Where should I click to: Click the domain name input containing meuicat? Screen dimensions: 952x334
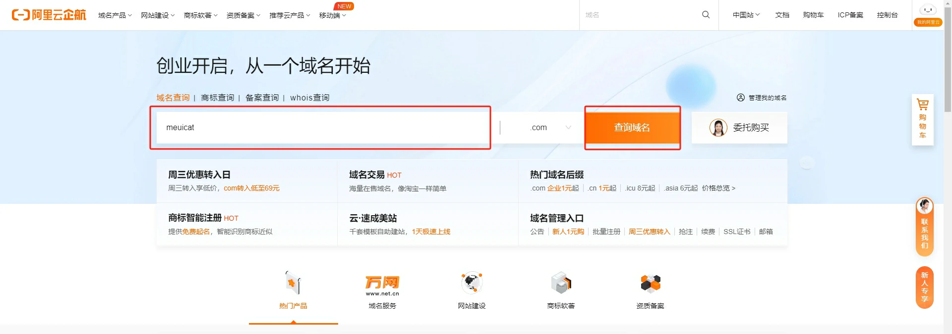[322, 128]
